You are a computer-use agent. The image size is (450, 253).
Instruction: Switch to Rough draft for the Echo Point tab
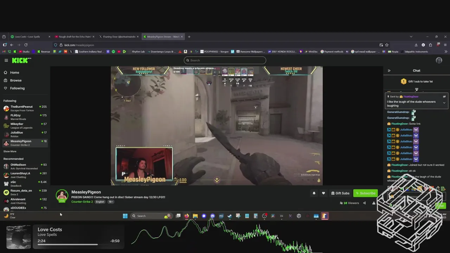74,37
